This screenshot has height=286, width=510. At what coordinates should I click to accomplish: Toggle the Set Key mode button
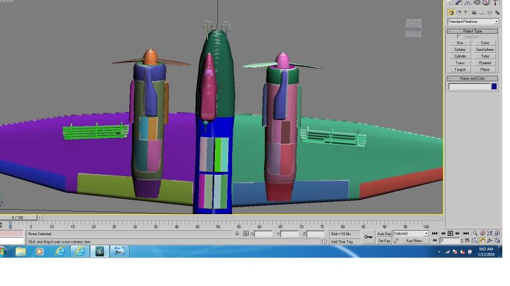(x=384, y=241)
